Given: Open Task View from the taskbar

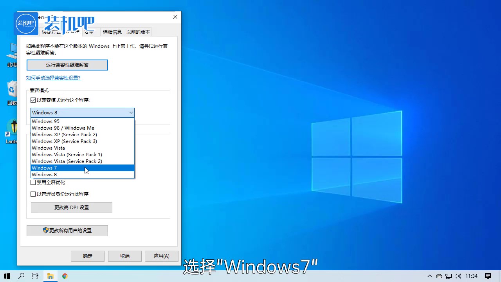Looking at the screenshot, I should point(35,276).
